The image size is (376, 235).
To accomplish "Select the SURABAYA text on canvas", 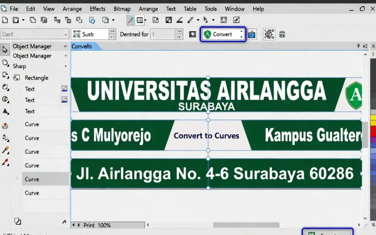I will click(206, 107).
